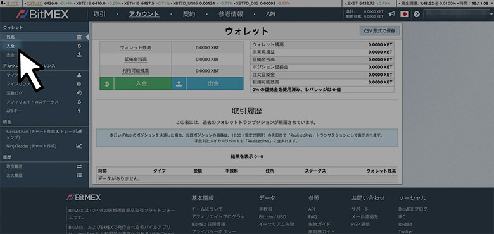
Task: Click the swap arrows icon beside 取引履歴
Action: 79,166
